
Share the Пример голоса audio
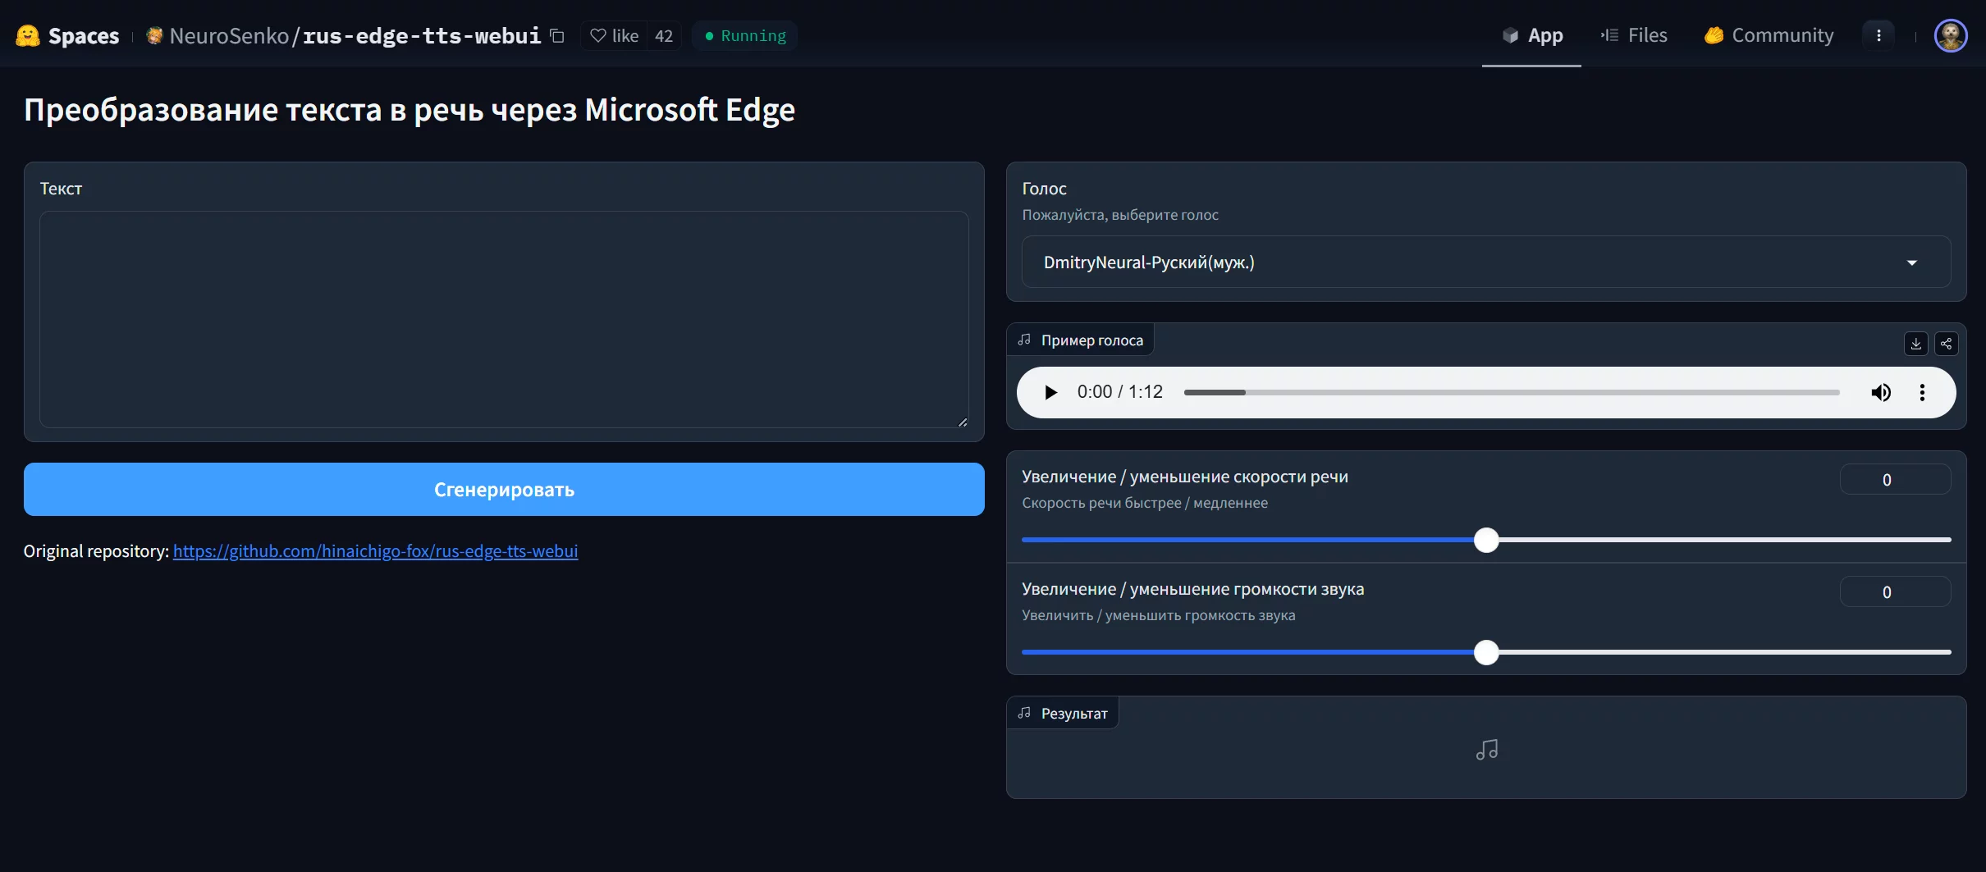(x=1947, y=343)
